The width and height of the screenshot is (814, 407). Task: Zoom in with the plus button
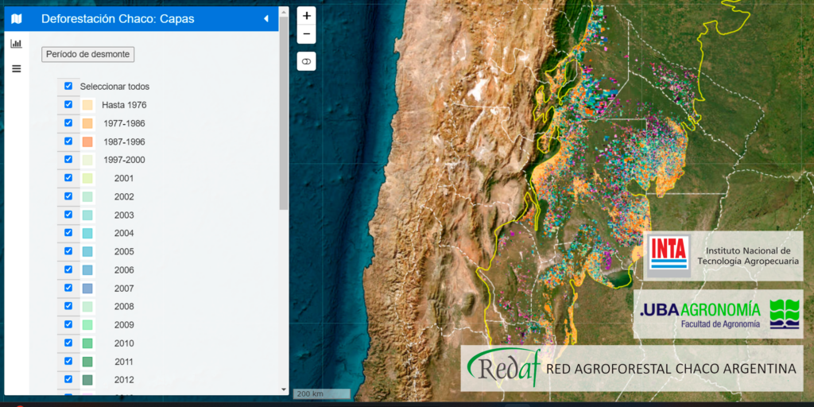click(x=306, y=16)
